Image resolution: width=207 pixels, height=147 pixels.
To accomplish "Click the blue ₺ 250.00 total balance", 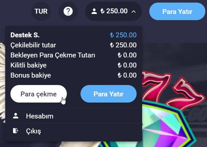I will [x=123, y=35].
